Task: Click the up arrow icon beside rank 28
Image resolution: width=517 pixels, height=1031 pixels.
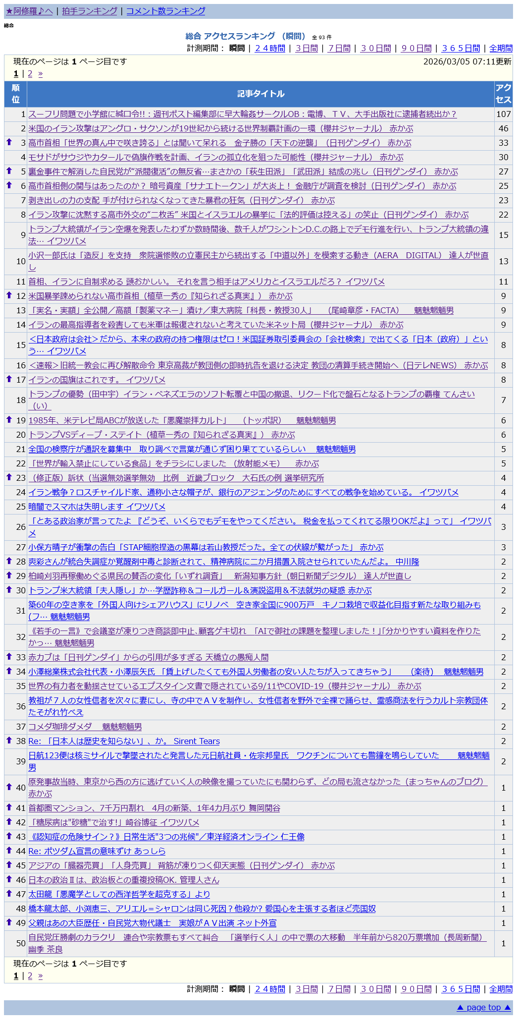Action: point(9,561)
